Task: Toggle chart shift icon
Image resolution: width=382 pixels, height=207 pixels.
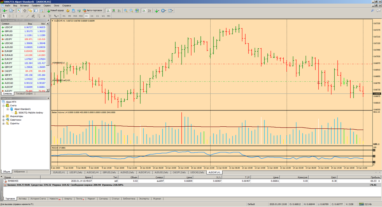Action: [150, 10]
